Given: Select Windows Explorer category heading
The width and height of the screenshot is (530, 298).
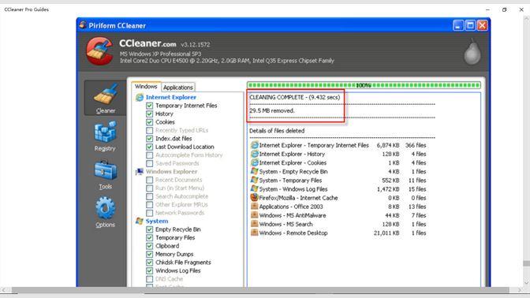Looking at the screenshot, I should pyautogui.click(x=171, y=172).
